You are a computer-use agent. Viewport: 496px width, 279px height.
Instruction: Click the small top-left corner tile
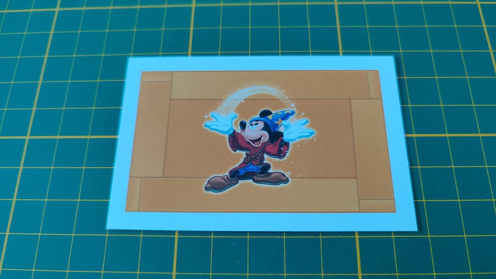(157, 76)
